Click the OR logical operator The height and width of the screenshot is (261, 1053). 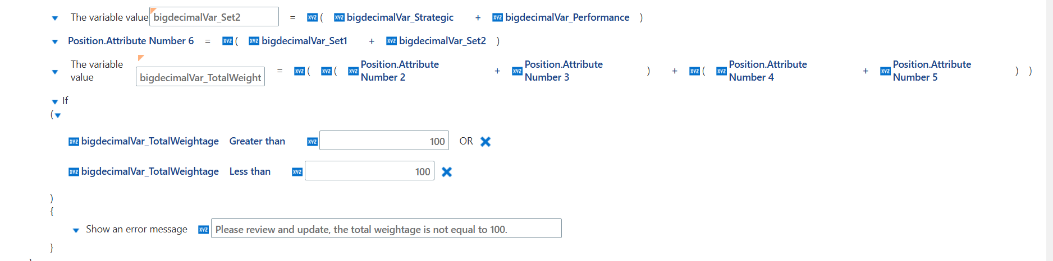pos(466,141)
